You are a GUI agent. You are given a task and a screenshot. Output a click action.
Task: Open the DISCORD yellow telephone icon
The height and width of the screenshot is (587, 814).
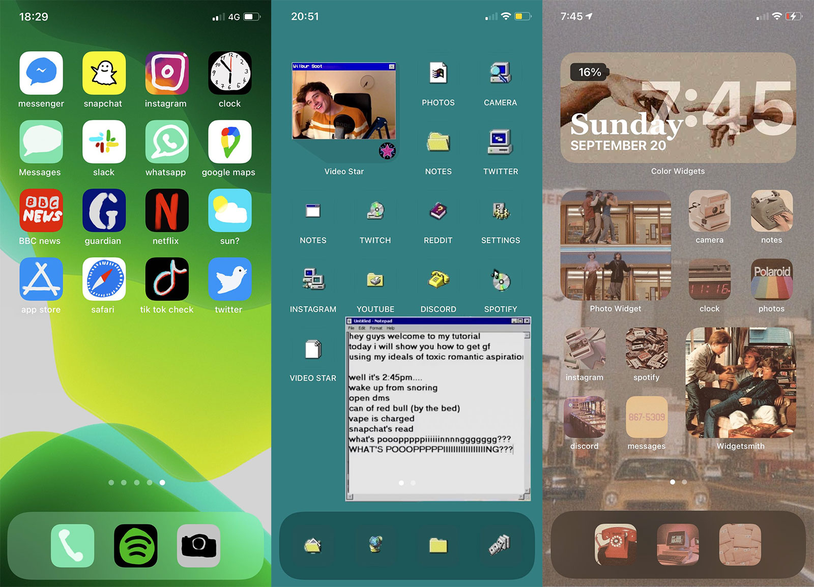438,279
